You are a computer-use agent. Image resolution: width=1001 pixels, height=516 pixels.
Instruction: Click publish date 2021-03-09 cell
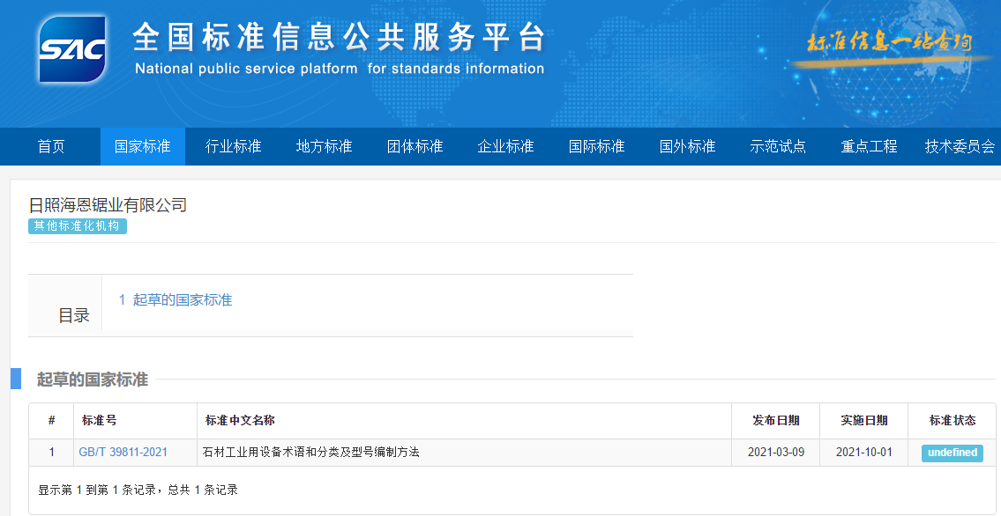click(x=775, y=453)
